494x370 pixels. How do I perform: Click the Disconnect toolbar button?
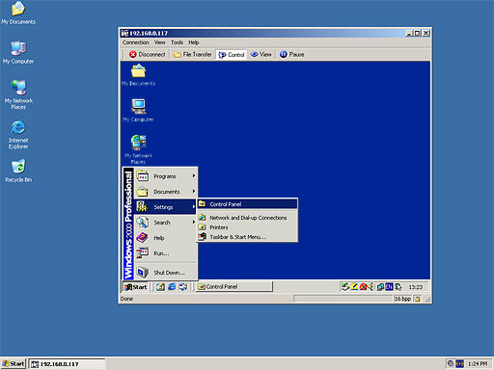point(148,54)
